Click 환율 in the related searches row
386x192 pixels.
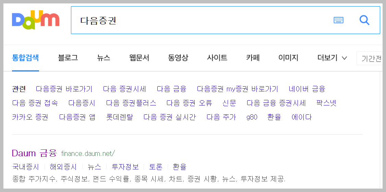point(274,117)
